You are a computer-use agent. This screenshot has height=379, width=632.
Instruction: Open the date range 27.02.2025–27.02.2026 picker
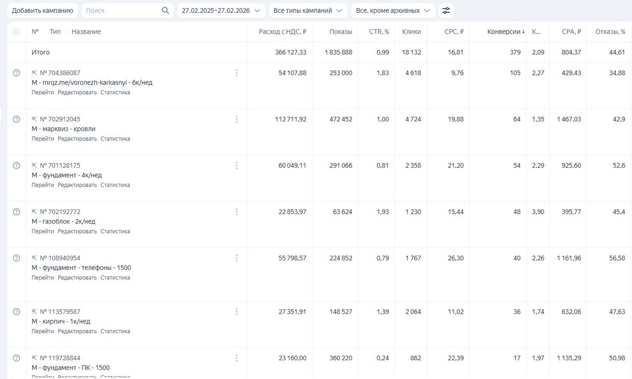[221, 10]
